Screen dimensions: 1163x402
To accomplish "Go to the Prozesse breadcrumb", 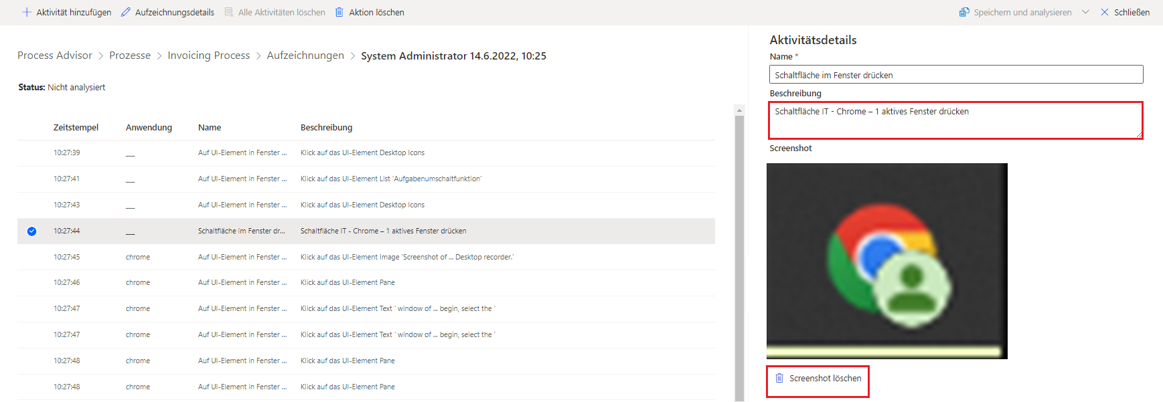I will (x=130, y=56).
